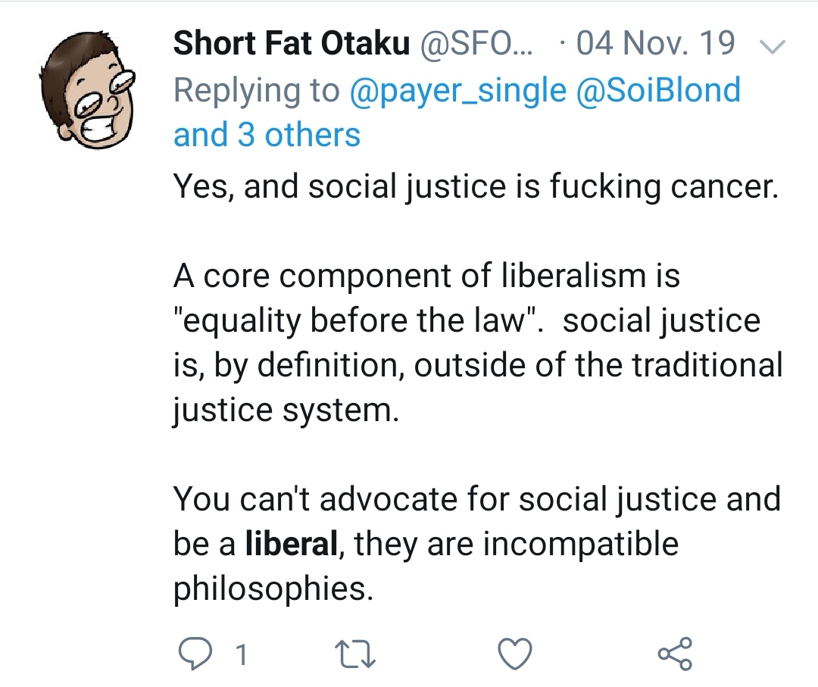Retweet this tweet using the arrows icon

[354, 653]
